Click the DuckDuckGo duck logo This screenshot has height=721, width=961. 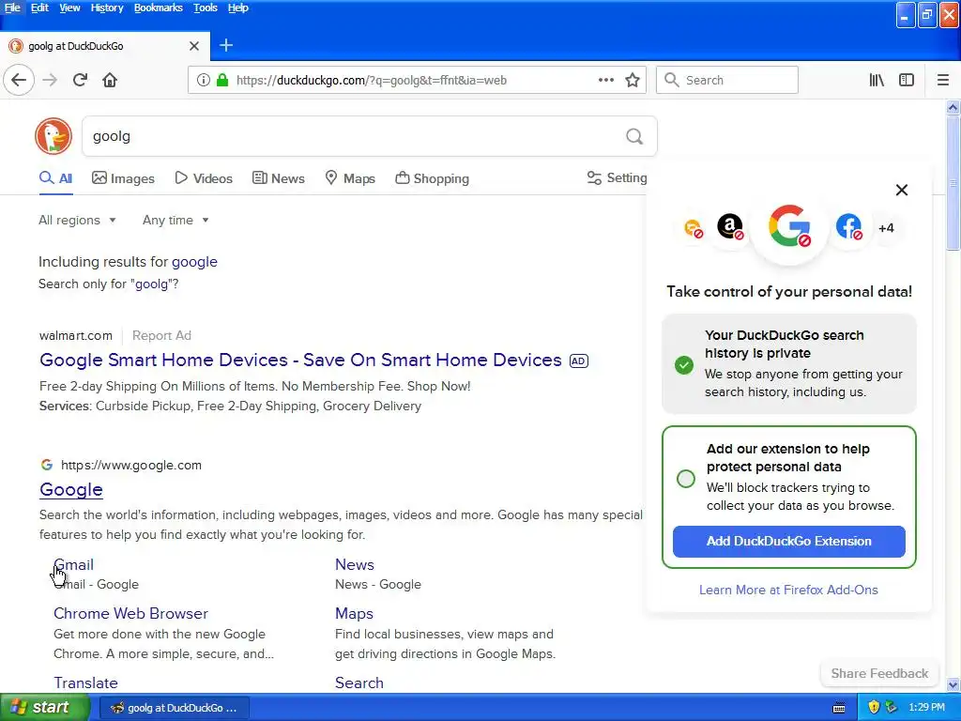click(53, 136)
